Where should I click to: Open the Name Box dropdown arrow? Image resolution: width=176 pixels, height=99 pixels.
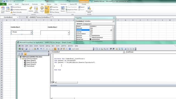coord(17,17)
